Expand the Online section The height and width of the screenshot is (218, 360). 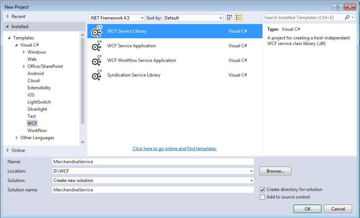8,150
